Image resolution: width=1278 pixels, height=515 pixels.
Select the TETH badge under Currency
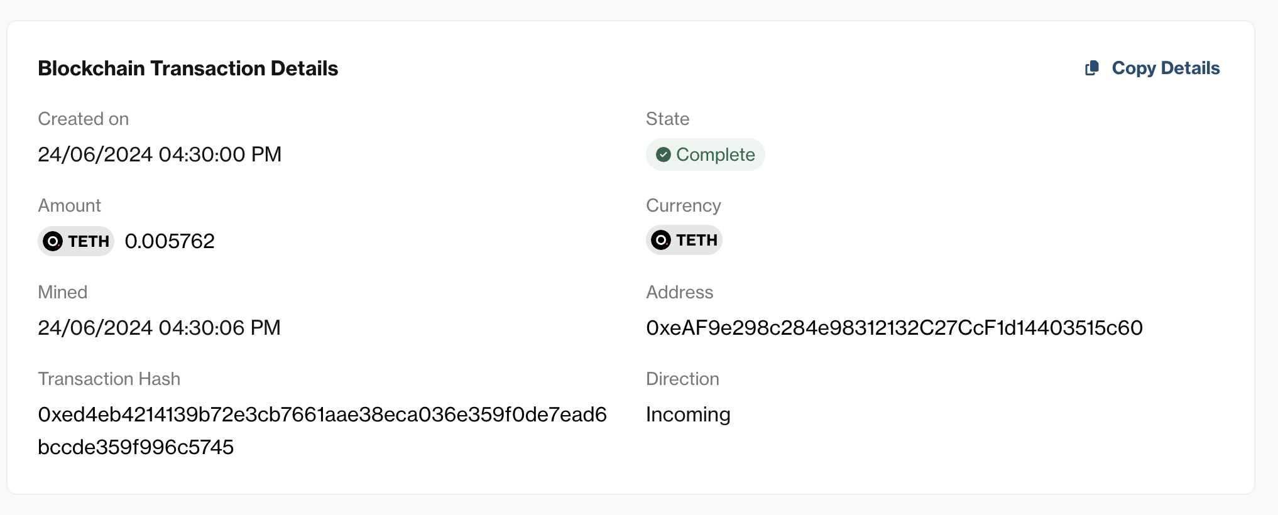tap(684, 240)
